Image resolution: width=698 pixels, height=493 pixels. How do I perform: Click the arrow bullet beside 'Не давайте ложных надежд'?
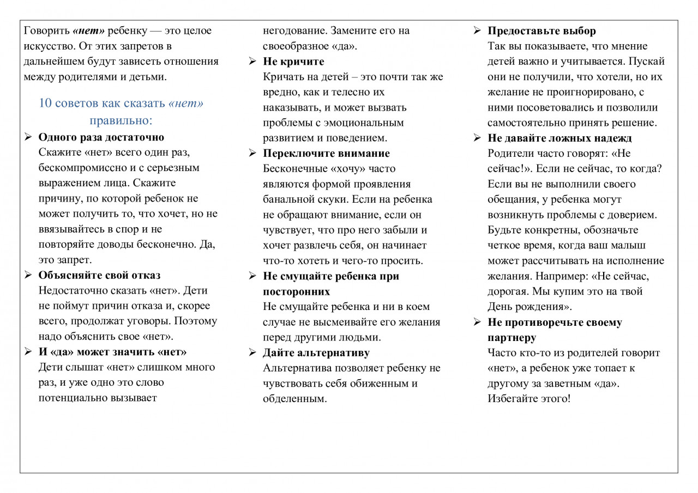coord(477,138)
